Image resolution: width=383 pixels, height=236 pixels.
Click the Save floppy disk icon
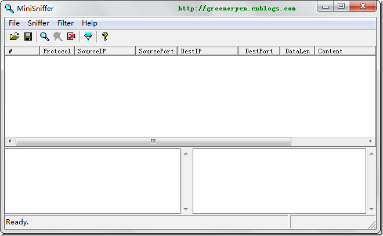(28, 37)
